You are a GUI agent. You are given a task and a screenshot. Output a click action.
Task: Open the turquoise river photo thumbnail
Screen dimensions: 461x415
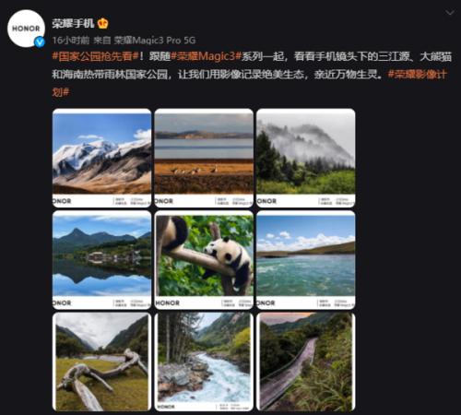[x=306, y=260]
